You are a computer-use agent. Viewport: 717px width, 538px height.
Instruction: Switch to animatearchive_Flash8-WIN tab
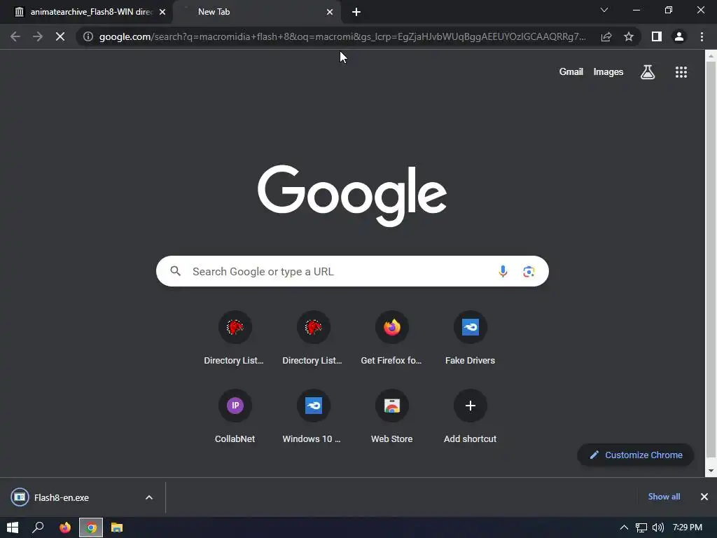point(86,12)
